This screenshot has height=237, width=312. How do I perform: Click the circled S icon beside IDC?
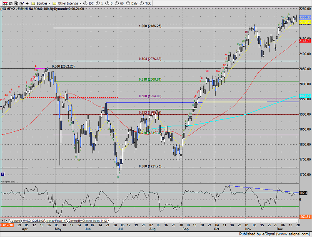pos(85,3)
